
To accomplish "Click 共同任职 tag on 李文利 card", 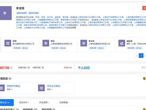I will click(96, 48).
